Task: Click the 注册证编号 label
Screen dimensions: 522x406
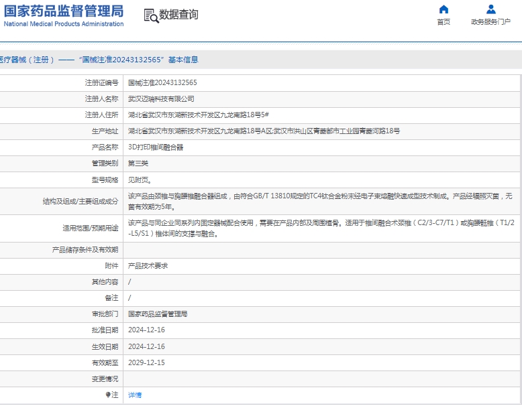Action: click(x=101, y=83)
